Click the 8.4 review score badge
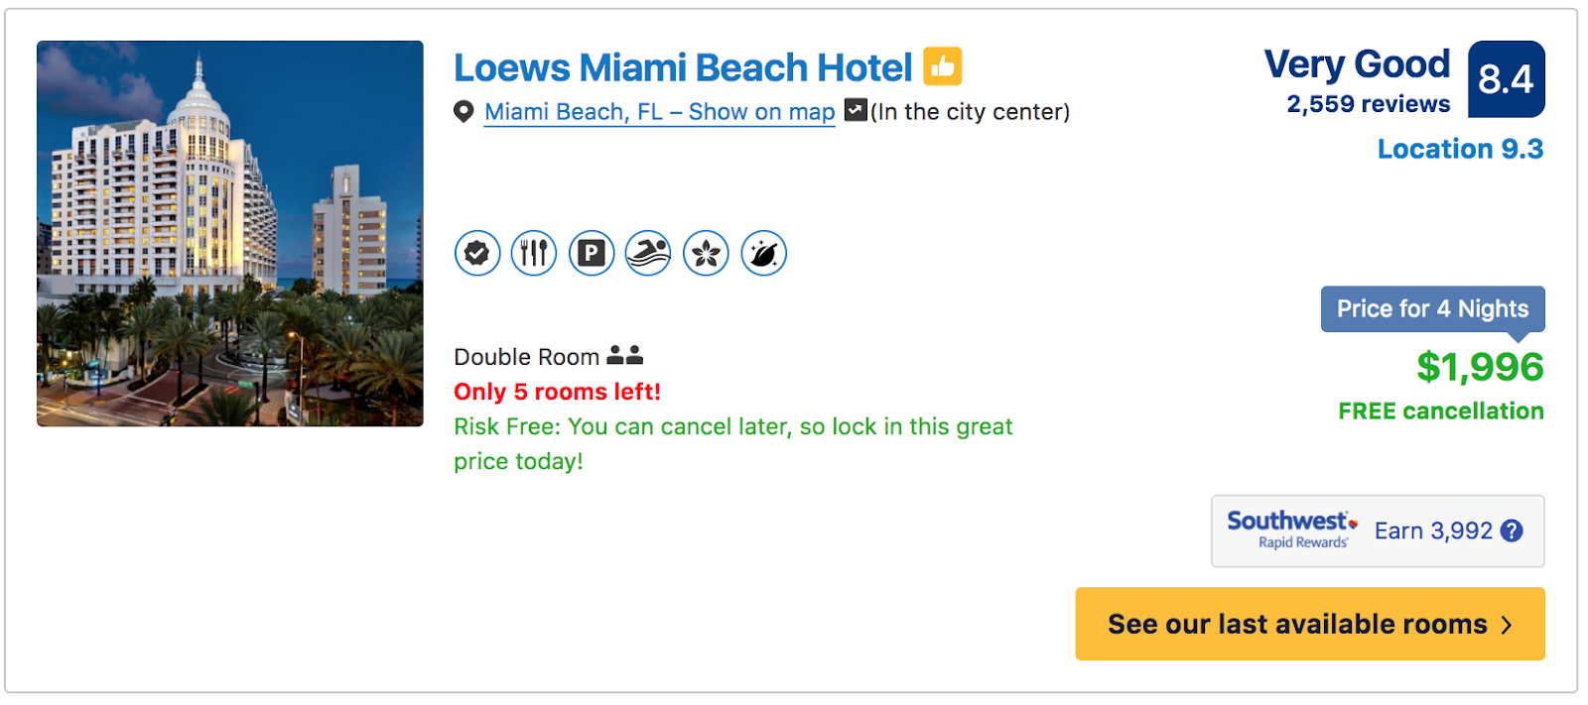The image size is (1588, 705). click(x=1506, y=79)
